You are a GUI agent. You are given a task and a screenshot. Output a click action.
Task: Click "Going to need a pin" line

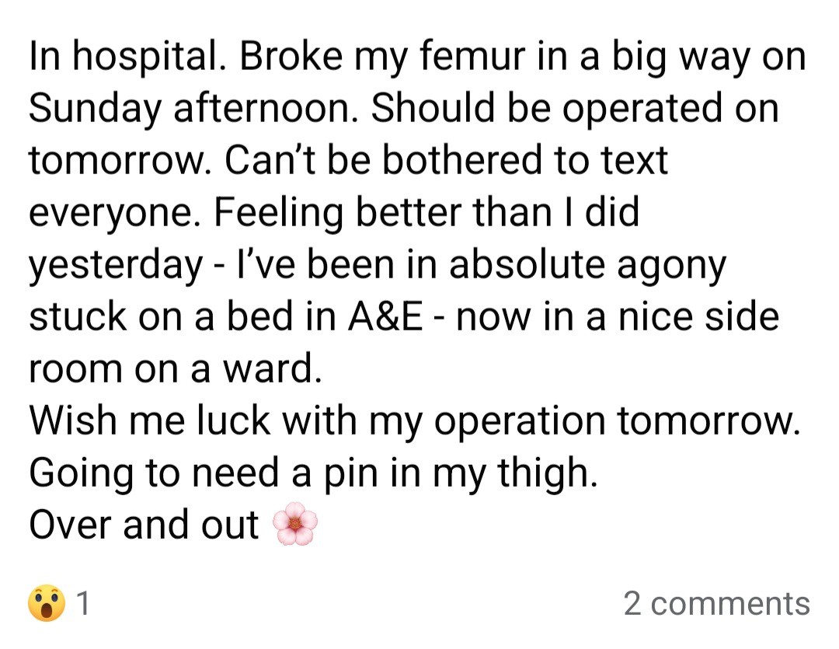point(311,473)
